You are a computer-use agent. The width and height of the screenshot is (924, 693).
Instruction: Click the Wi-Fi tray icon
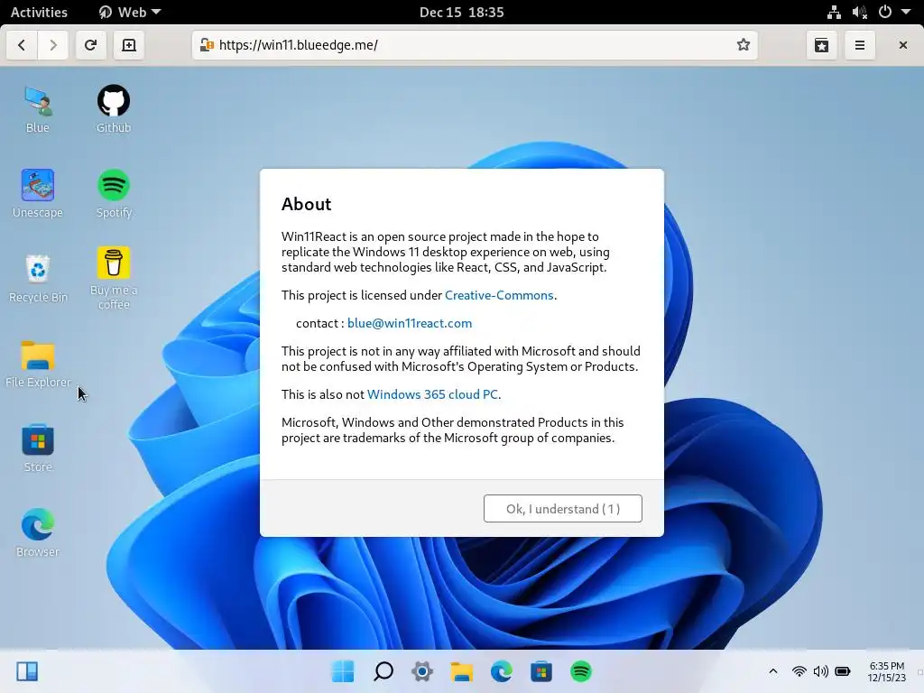799,671
